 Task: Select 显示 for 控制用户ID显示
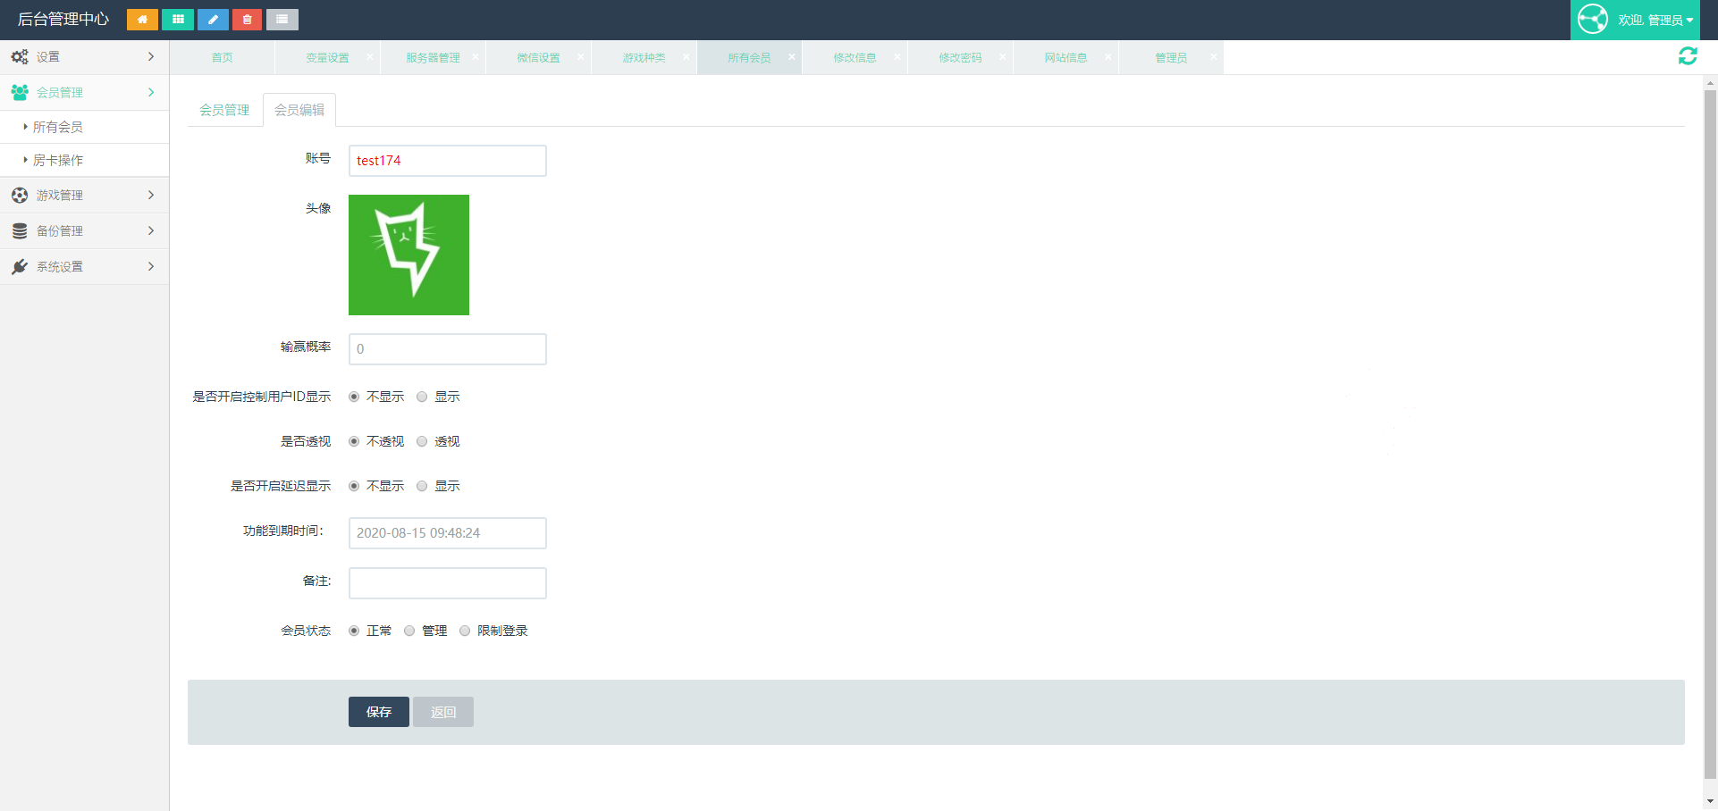tap(422, 397)
